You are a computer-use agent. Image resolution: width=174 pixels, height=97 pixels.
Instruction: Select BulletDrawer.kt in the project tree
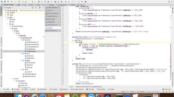point(32,42)
